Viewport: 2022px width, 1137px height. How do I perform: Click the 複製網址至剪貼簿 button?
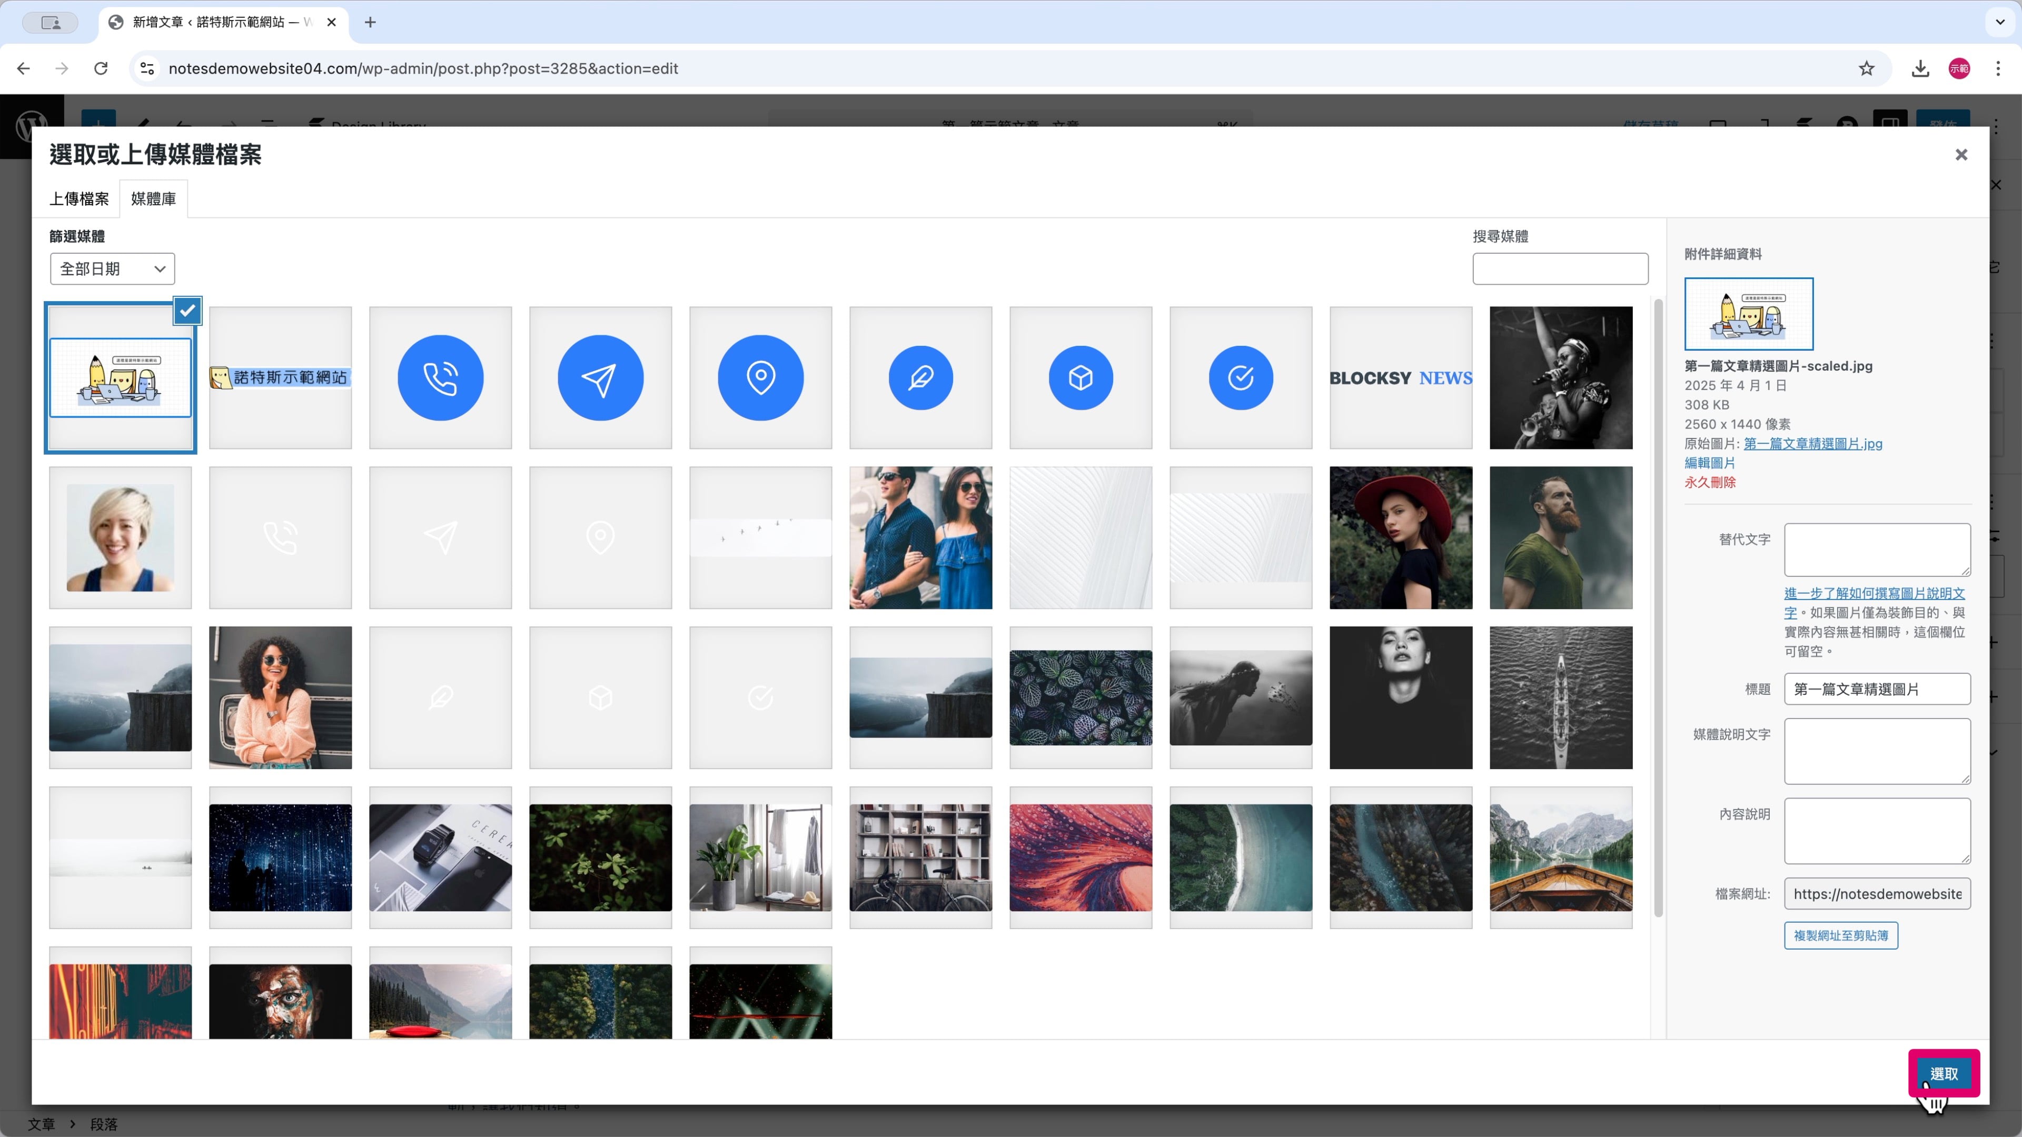pos(1841,935)
